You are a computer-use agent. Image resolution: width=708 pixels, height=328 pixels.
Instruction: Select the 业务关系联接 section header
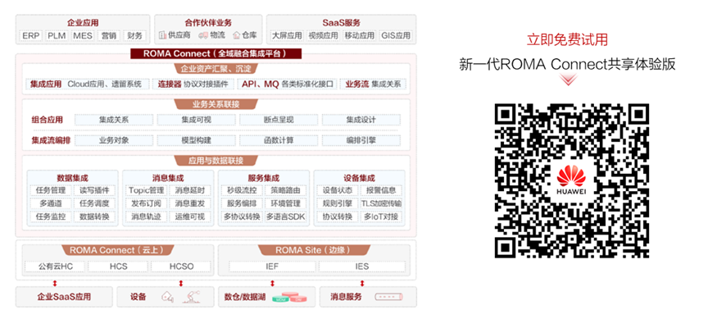coord(216,104)
